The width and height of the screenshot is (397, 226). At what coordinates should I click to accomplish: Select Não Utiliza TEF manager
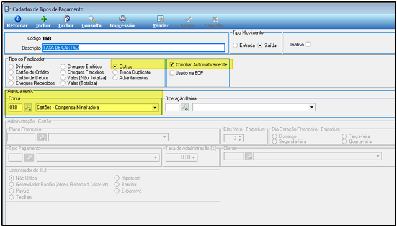coord(11,178)
